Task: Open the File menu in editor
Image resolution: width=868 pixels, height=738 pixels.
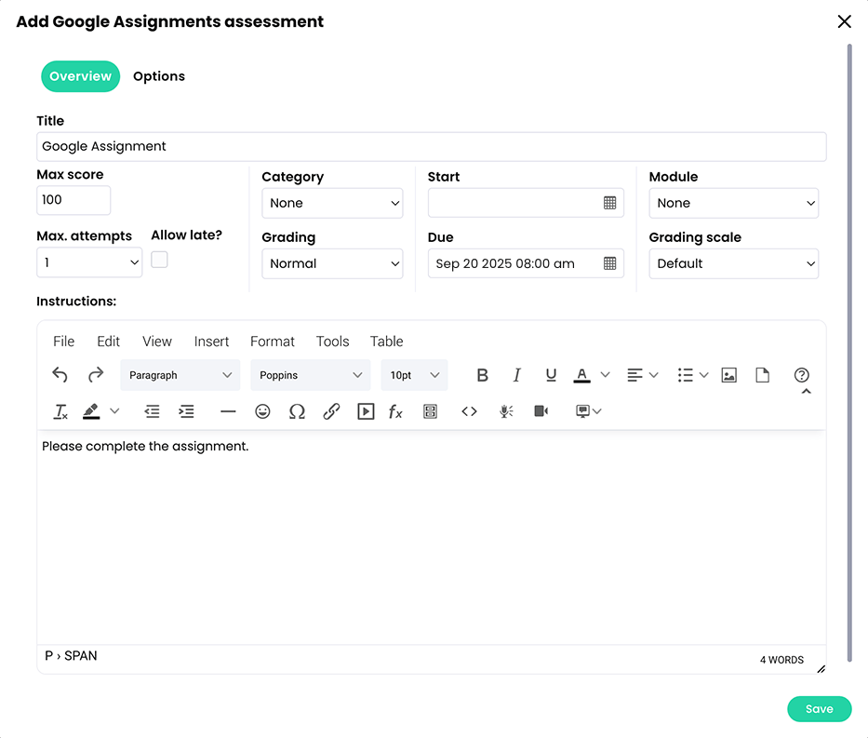Action: [63, 341]
